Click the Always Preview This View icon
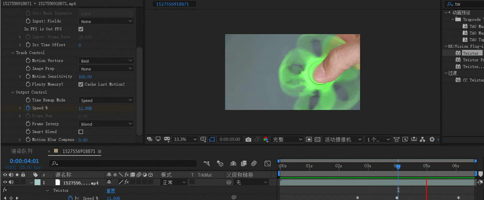484x200 pixels. (150, 139)
